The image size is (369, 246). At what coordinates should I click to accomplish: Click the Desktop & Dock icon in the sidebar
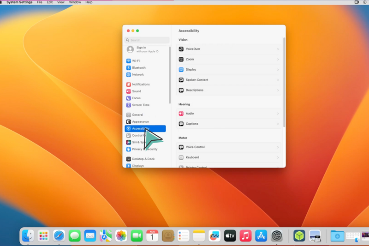pyautogui.click(x=129, y=159)
